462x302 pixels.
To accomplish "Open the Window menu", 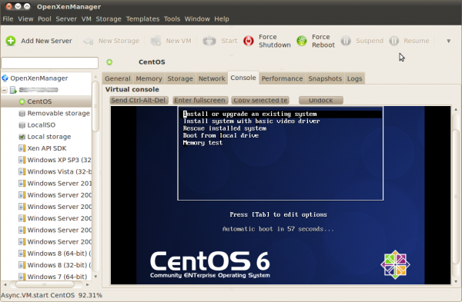I will tap(197, 19).
